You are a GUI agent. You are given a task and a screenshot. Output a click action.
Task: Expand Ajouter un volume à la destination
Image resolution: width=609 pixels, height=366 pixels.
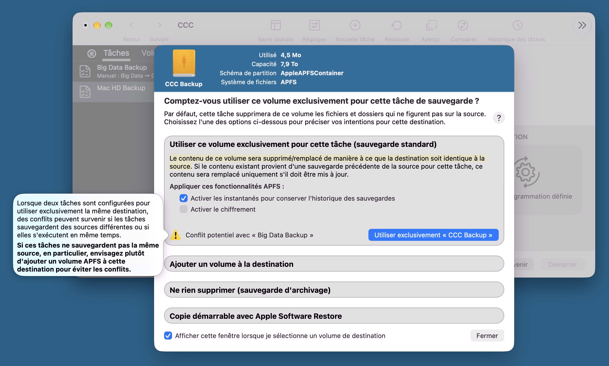(x=334, y=264)
